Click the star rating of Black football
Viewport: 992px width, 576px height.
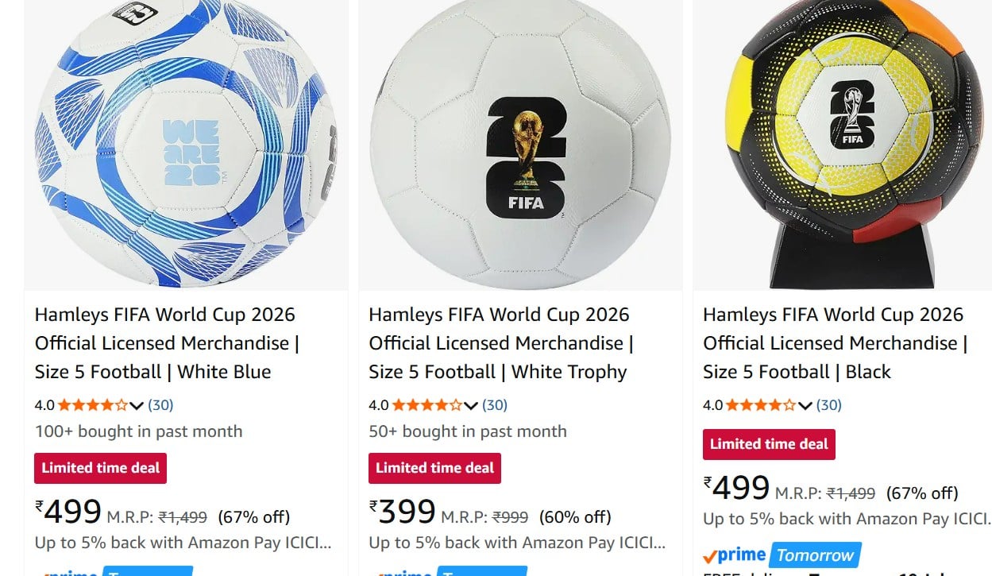click(762, 405)
